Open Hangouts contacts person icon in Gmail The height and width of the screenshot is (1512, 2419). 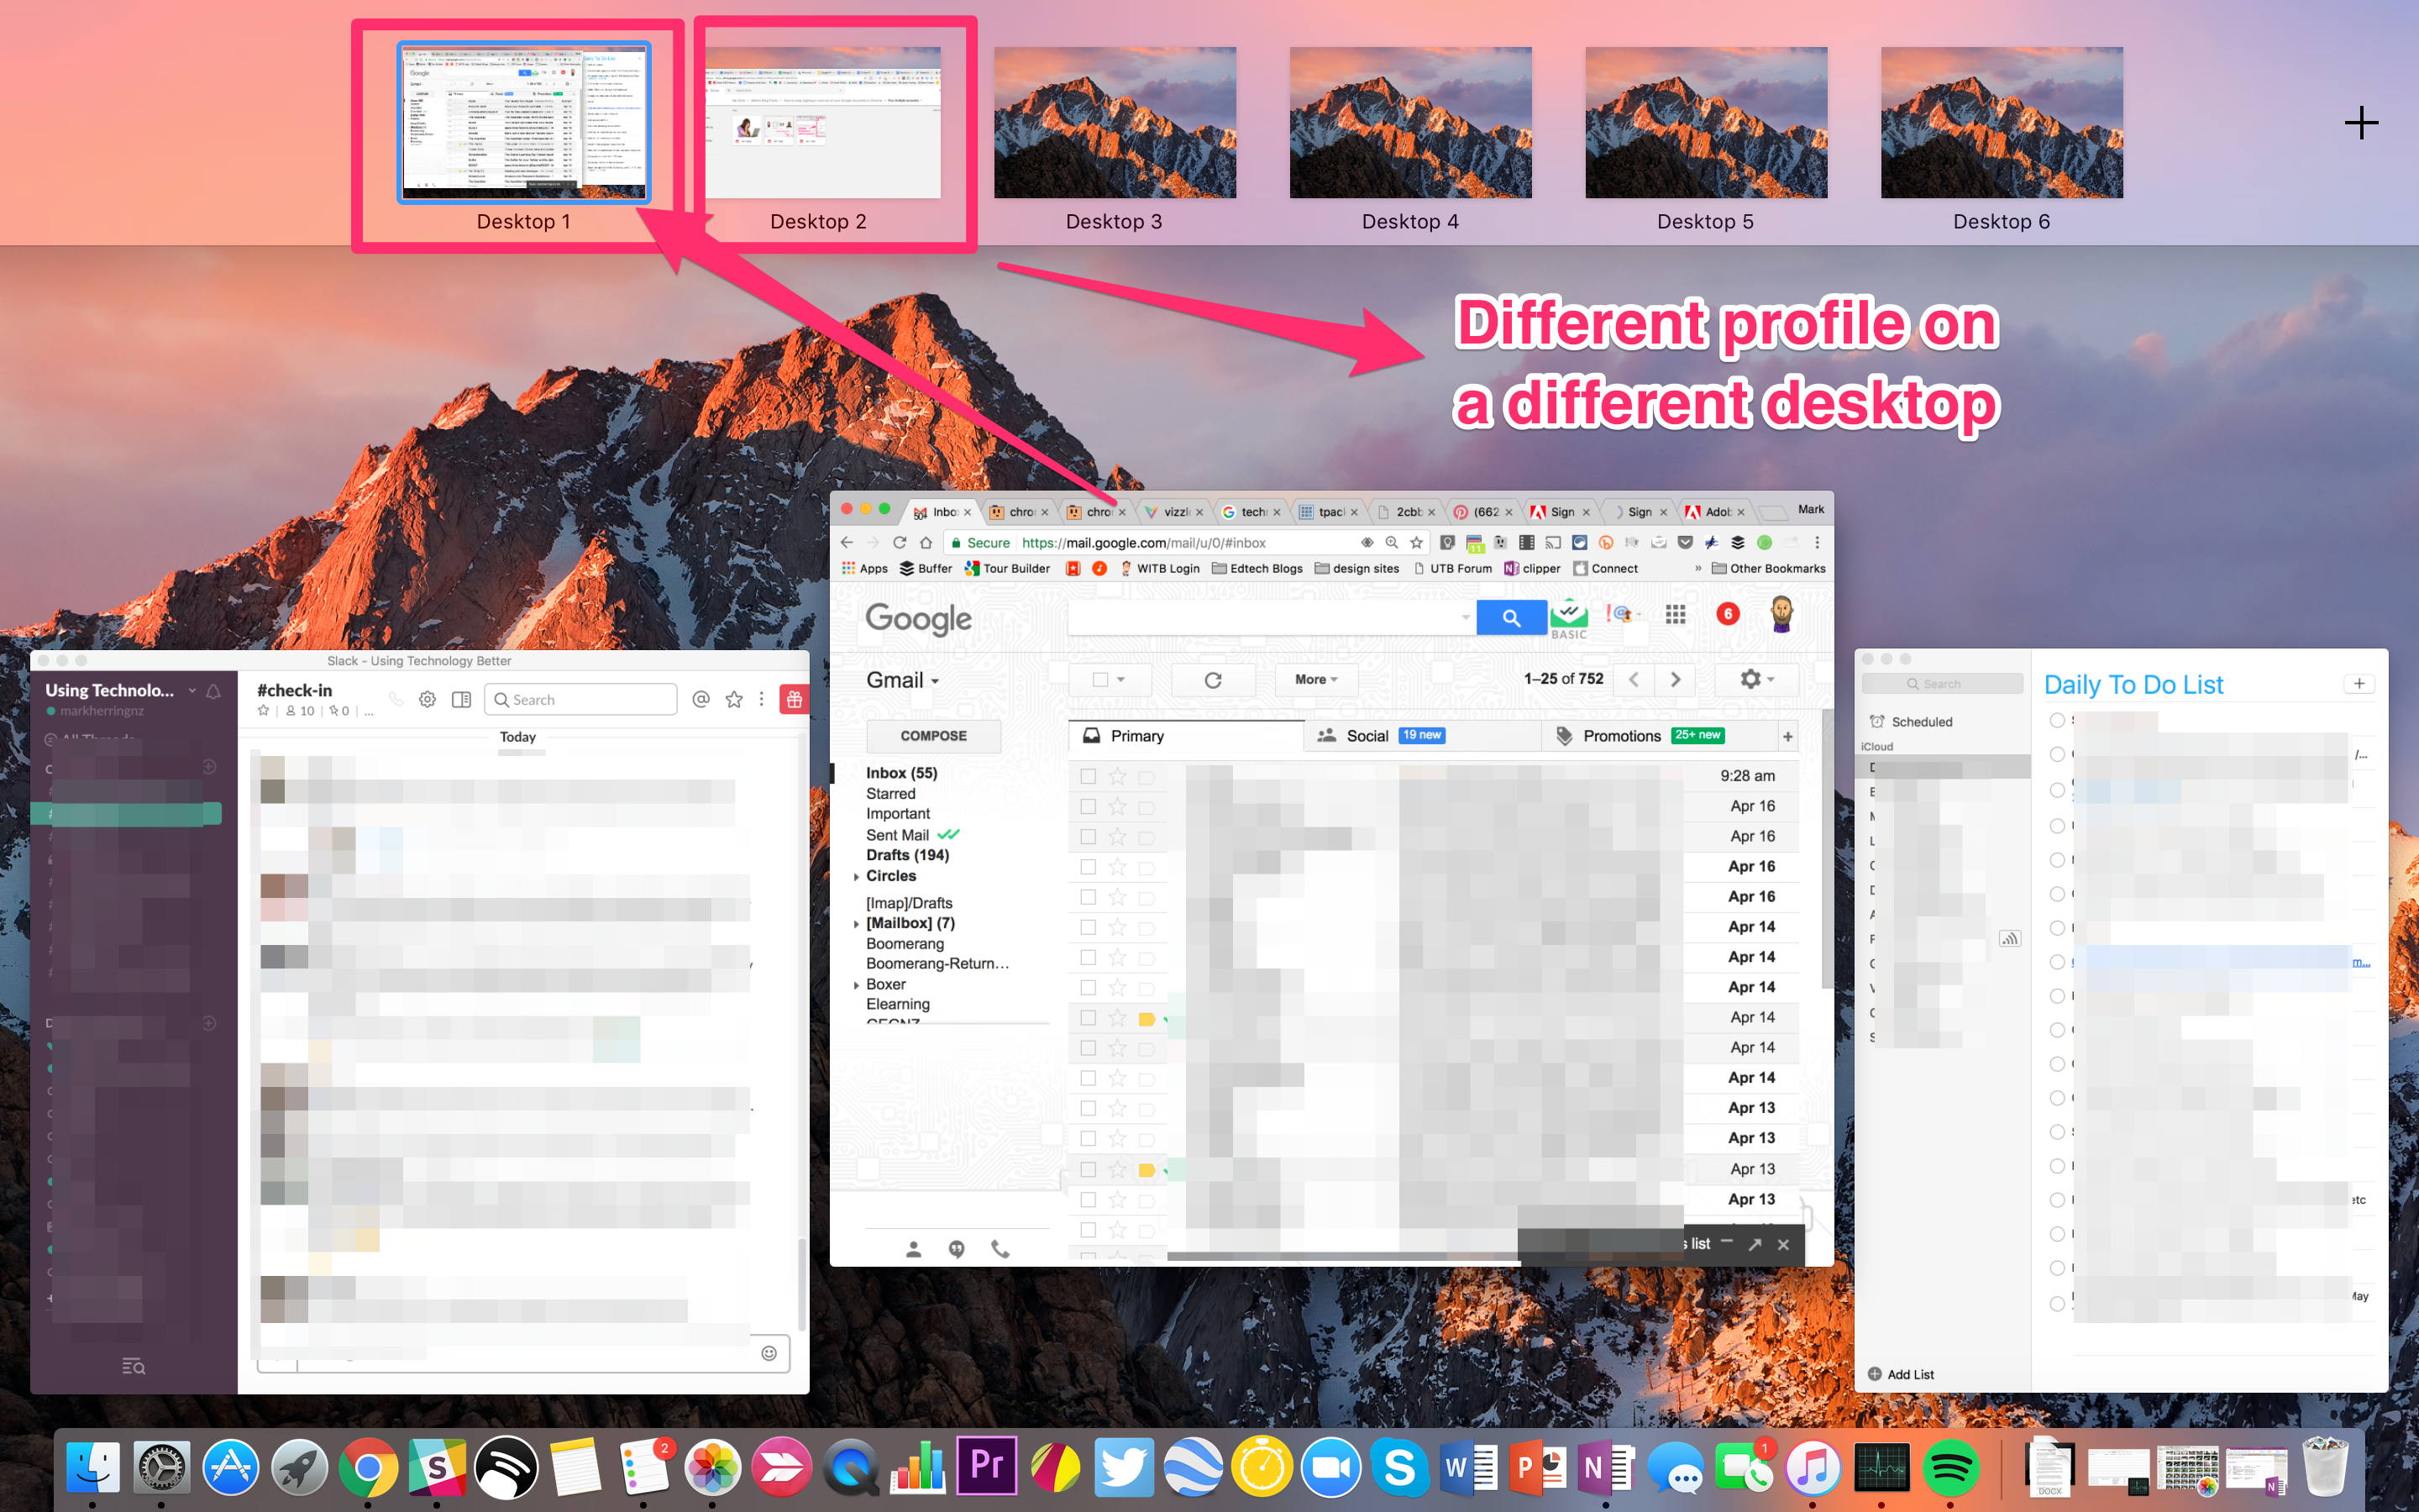coord(913,1249)
